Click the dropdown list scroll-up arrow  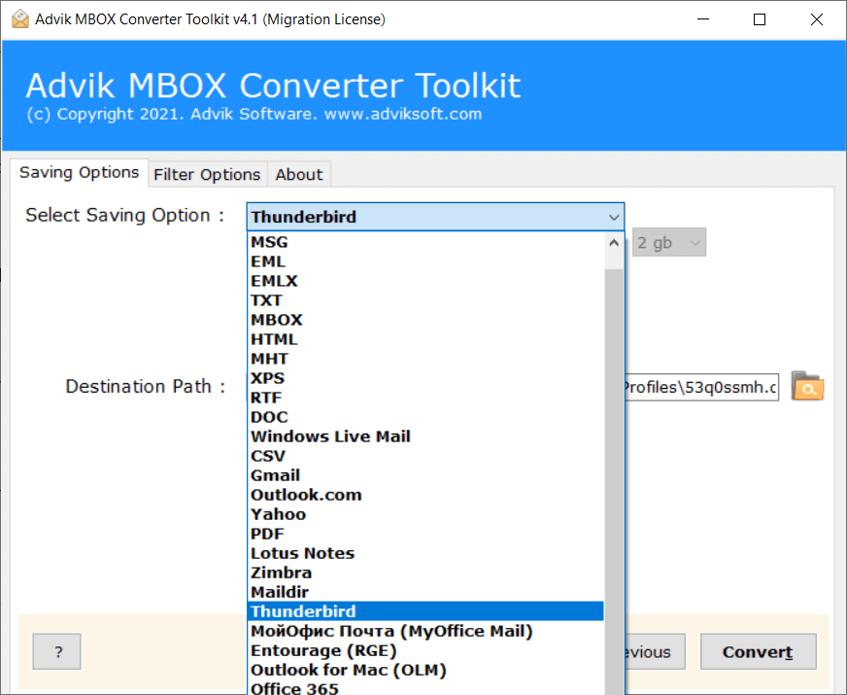point(614,243)
